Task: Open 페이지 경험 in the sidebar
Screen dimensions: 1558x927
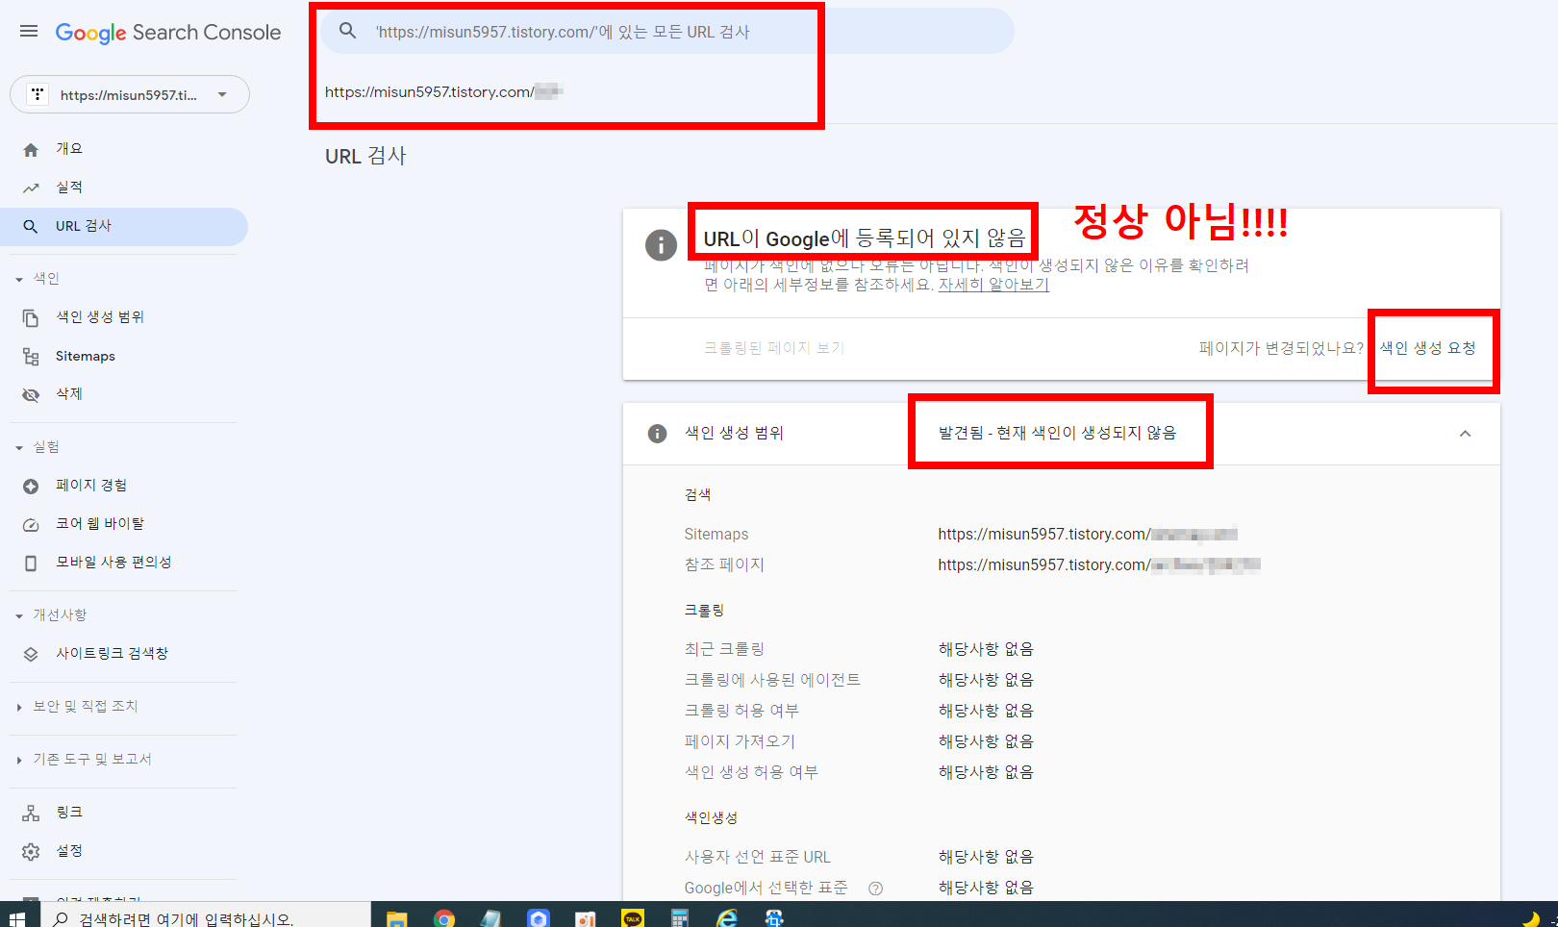Action: [91, 485]
